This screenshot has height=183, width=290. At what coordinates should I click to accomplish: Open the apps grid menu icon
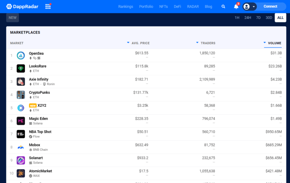coord(48,7)
